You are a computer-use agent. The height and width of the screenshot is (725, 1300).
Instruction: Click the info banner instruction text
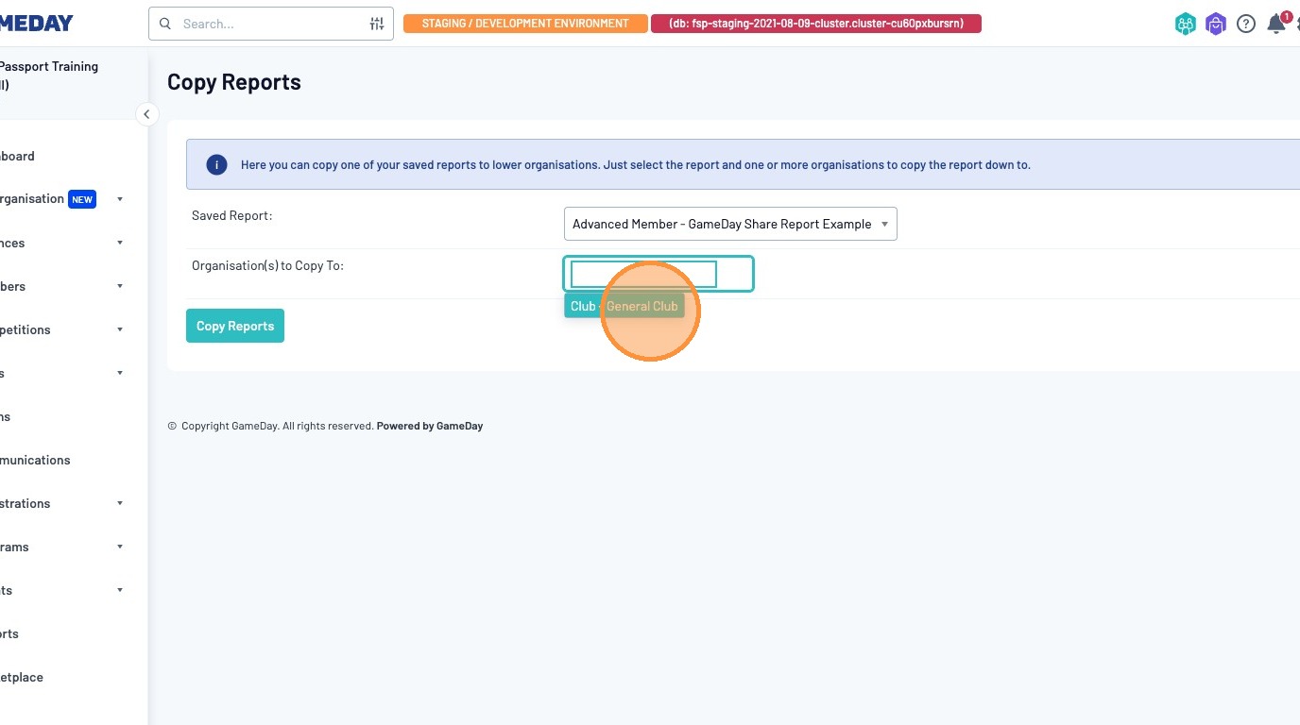point(636,165)
